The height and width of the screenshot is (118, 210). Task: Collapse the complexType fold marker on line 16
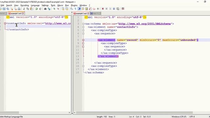pos(83,66)
